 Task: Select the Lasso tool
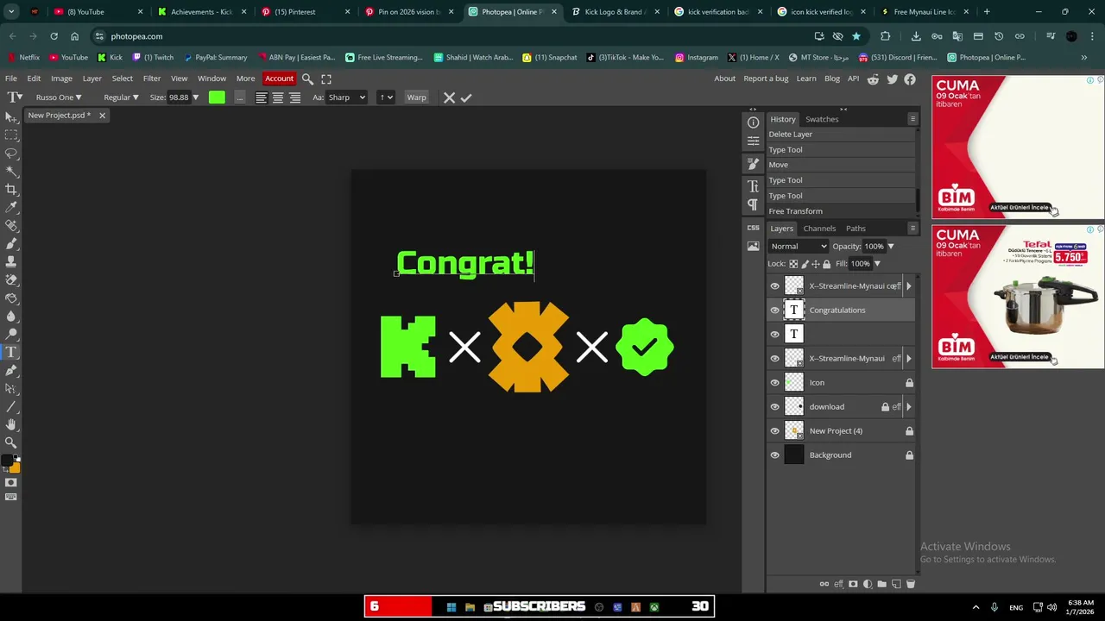pyautogui.click(x=11, y=153)
